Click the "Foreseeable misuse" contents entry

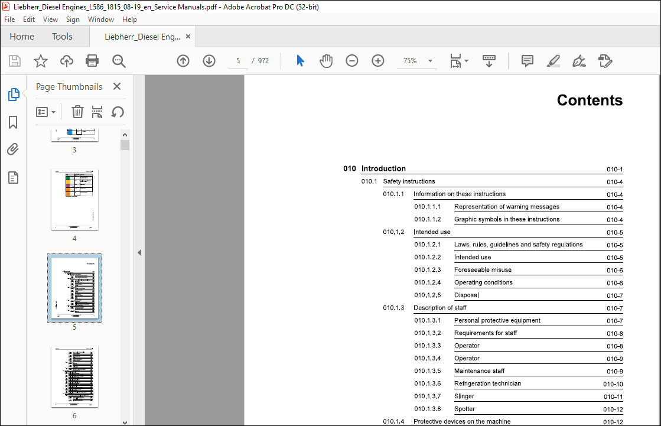click(483, 270)
